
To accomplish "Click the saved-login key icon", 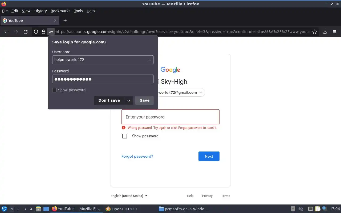I will click(x=51, y=32).
